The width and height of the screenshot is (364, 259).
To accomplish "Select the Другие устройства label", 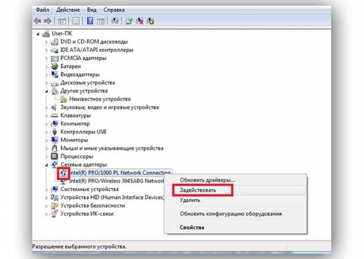I will [84, 91].
